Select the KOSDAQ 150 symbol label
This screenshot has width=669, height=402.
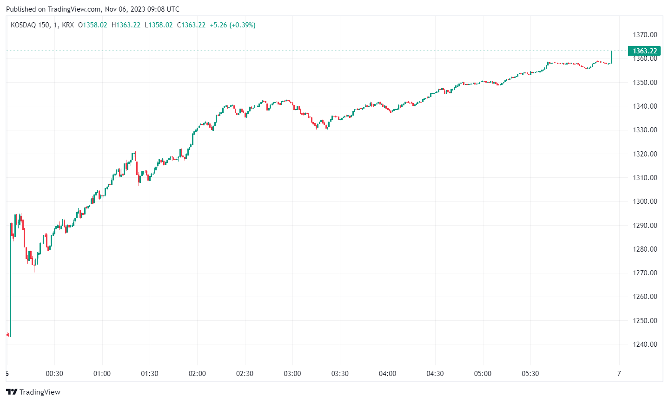coord(30,25)
